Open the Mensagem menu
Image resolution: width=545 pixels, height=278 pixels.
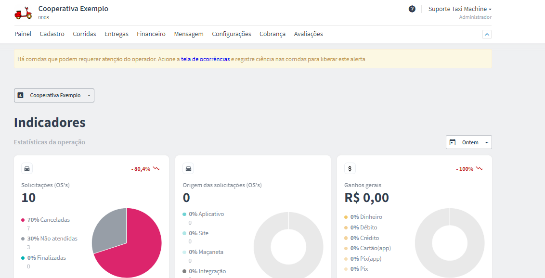tap(189, 34)
